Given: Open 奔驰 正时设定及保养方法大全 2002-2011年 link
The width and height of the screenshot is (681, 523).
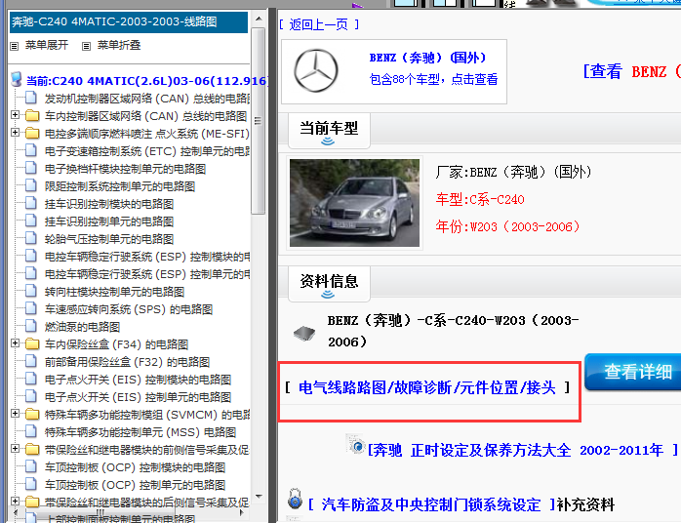Looking at the screenshot, I should (523, 451).
